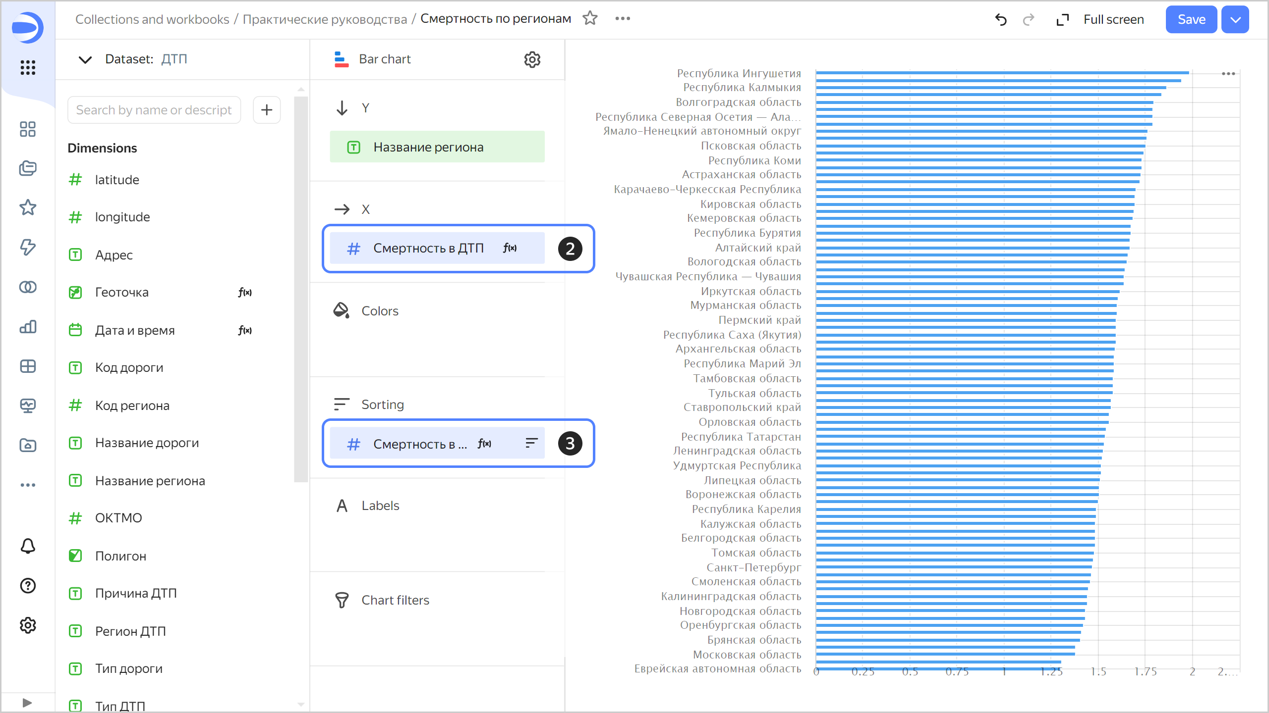Image resolution: width=1269 pixels, height=713 pixels.
Task: Click the undo arrow icon
Action: pos(1001,19)
